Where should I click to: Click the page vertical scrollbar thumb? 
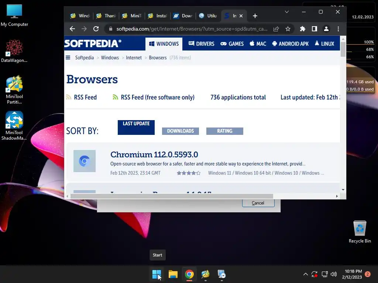click(x=343, y=49)
